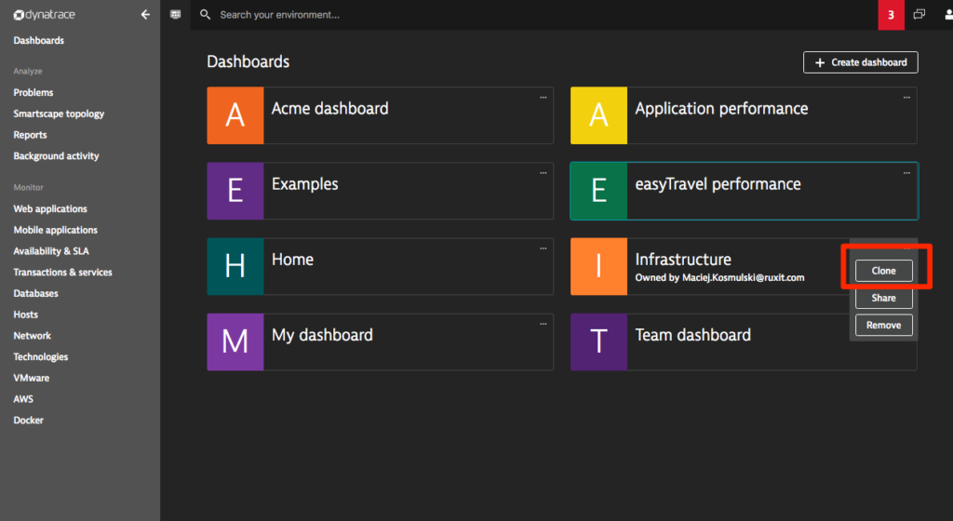The width and height of the screenshot is (953, 521).
Task: Click the teal H tile of Home
Action: (x=235, y=267)
